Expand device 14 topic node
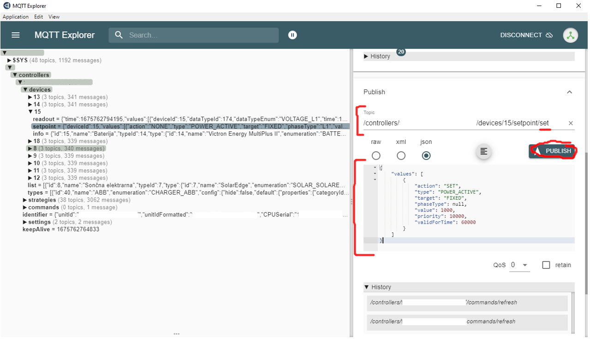The image size is (590, 339). pyautogui.click(x=31, y=105)
